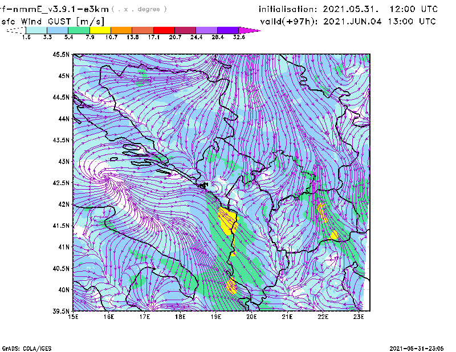Pick the lavender 24.4–28.4 legend swatch
Image resolution: width=456 pixels, height=352 pixels.
(x=206, y=30)
